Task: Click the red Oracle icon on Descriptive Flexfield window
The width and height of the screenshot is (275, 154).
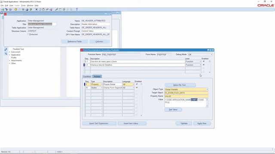Action: point(5,14)
